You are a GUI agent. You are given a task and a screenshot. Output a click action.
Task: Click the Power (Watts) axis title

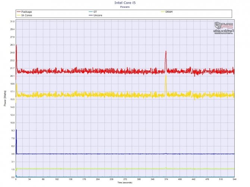coord(5,98)
